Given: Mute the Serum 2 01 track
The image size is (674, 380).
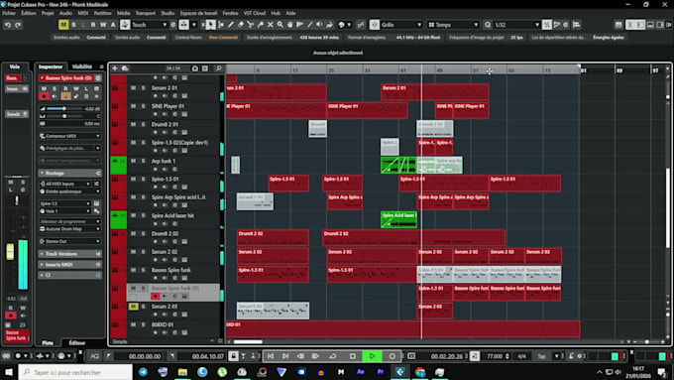Looking at the screenshot, I should pos(133,87).
